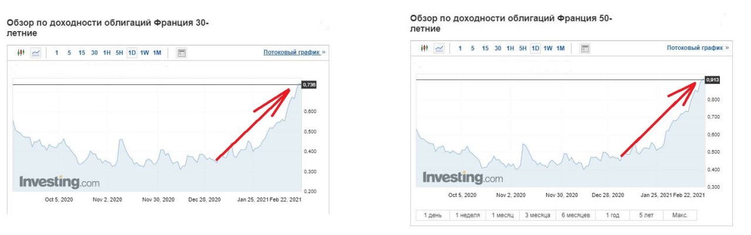Image resolution: width=751 pixels, height=235 pixels.
Task: Open the news/table icon on the 50-year chart
Action: click(x=585, y=48)
